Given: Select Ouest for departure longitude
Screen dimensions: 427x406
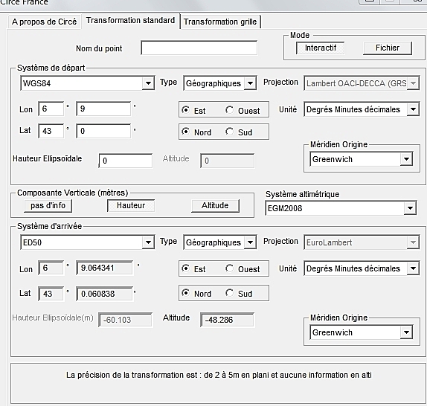Looking at the screenshot, I should click(x=243, y=110).
